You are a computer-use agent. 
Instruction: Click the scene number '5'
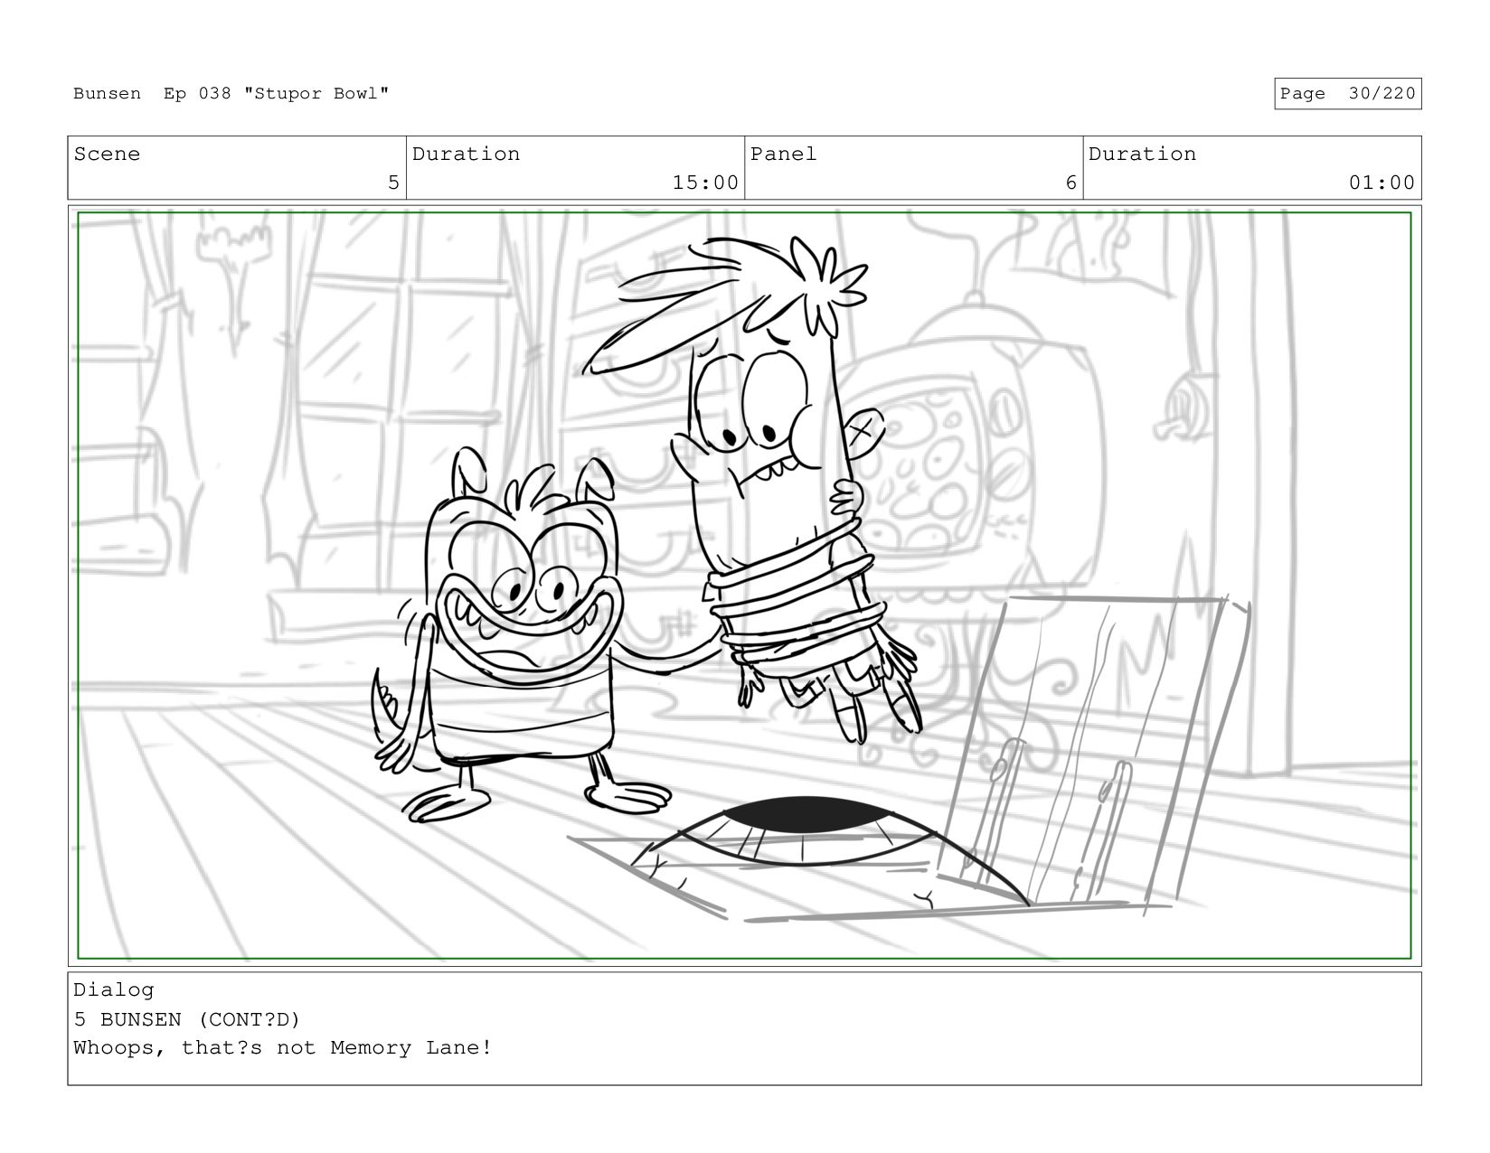coord(393,183)
